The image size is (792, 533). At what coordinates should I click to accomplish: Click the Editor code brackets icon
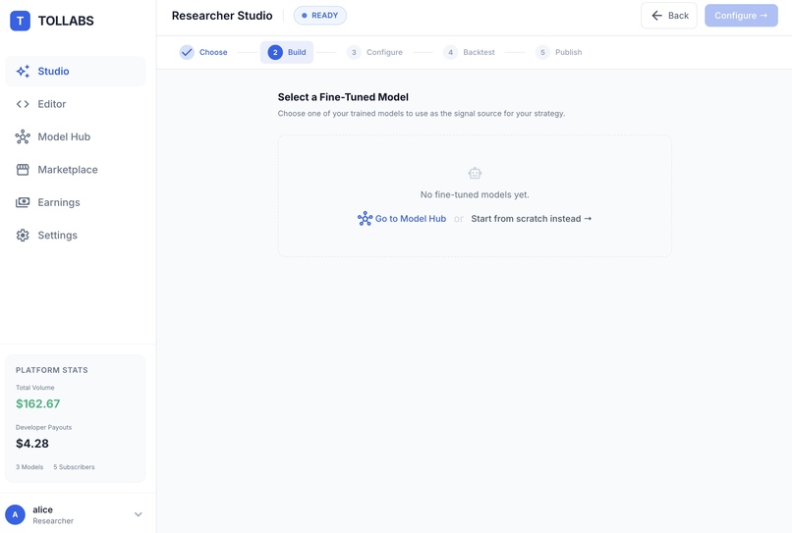pyautogui.click(x=23, y=104)
